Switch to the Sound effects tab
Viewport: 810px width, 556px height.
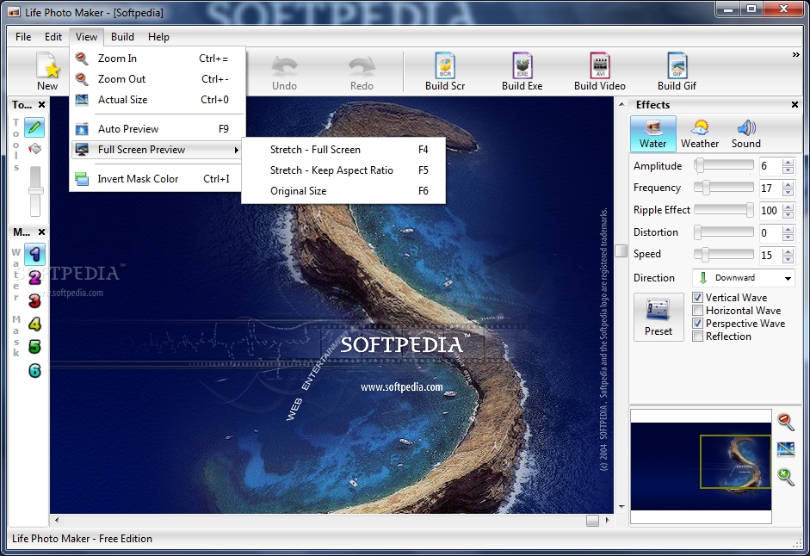coord(746,133)
